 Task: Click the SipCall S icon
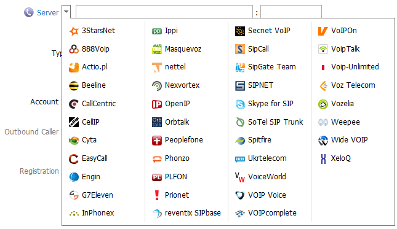tap(240, 49)
